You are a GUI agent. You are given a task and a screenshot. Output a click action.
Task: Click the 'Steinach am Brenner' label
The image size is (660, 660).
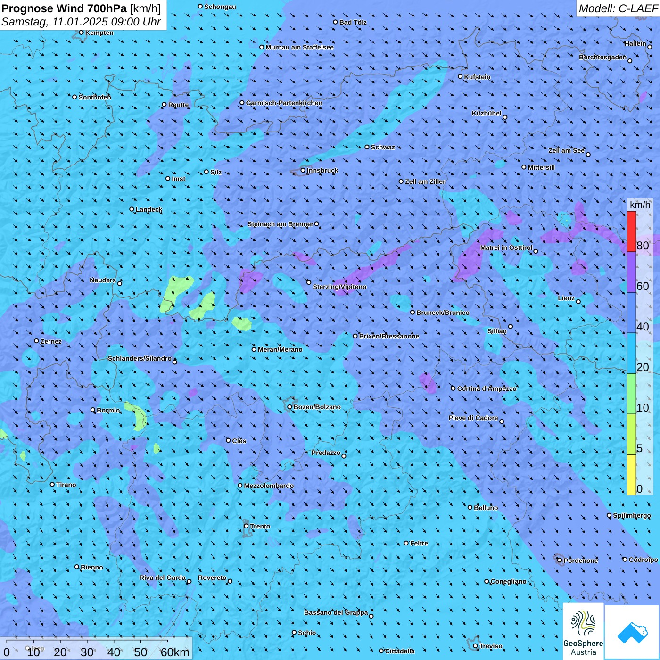(x=280, y=224)
